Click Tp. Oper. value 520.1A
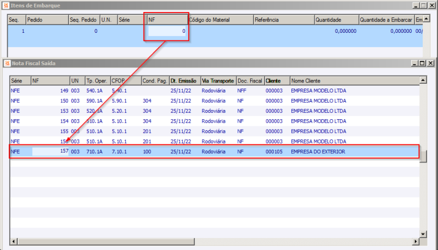The image size is (438, 250). (x=94, y=111)
